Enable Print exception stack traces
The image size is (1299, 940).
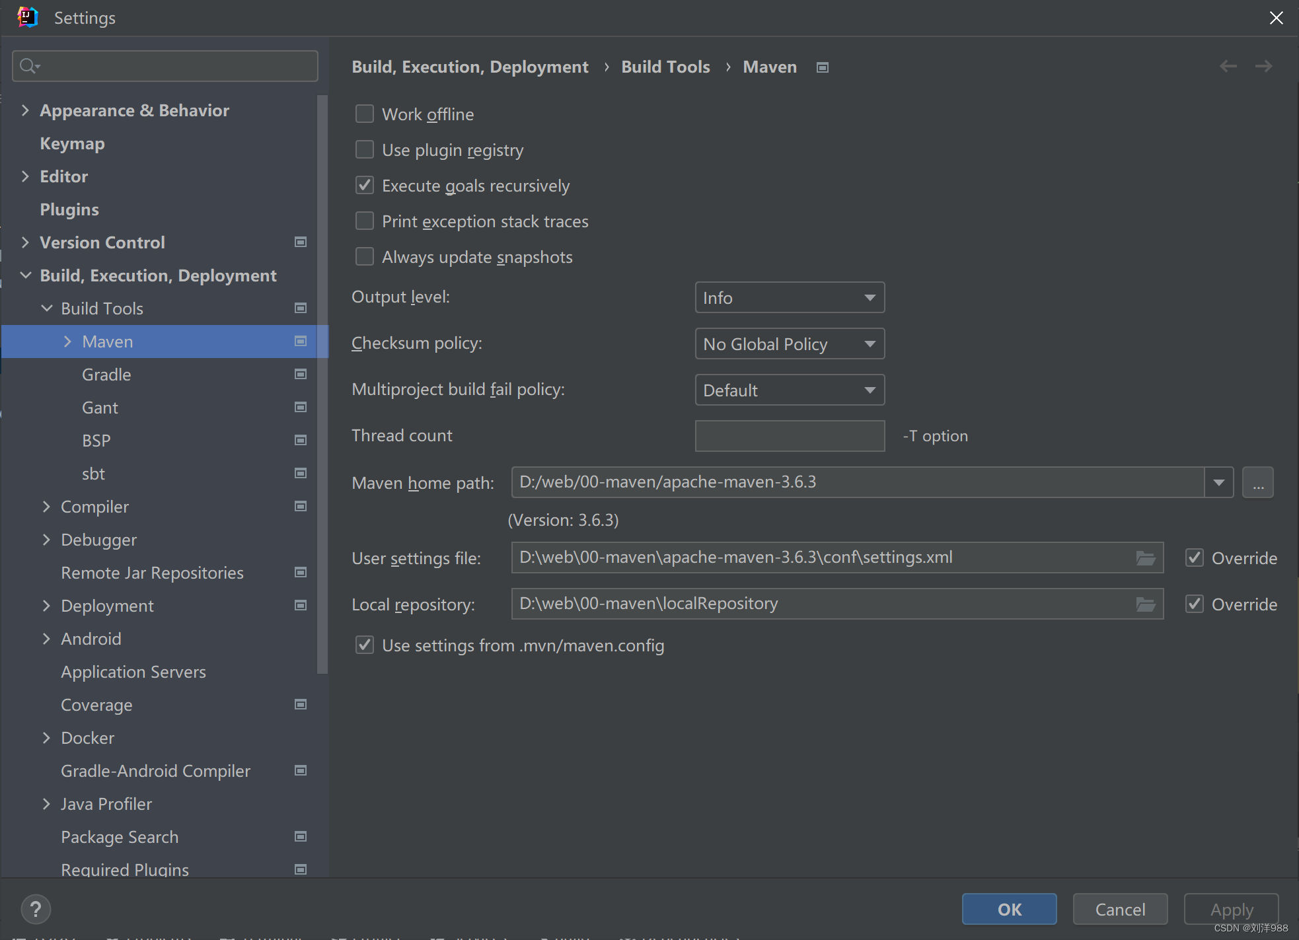(x=365, y=221)
